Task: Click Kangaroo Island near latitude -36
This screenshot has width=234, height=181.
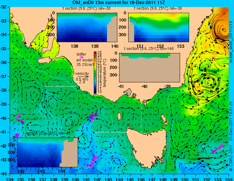Action: point(46,61)
